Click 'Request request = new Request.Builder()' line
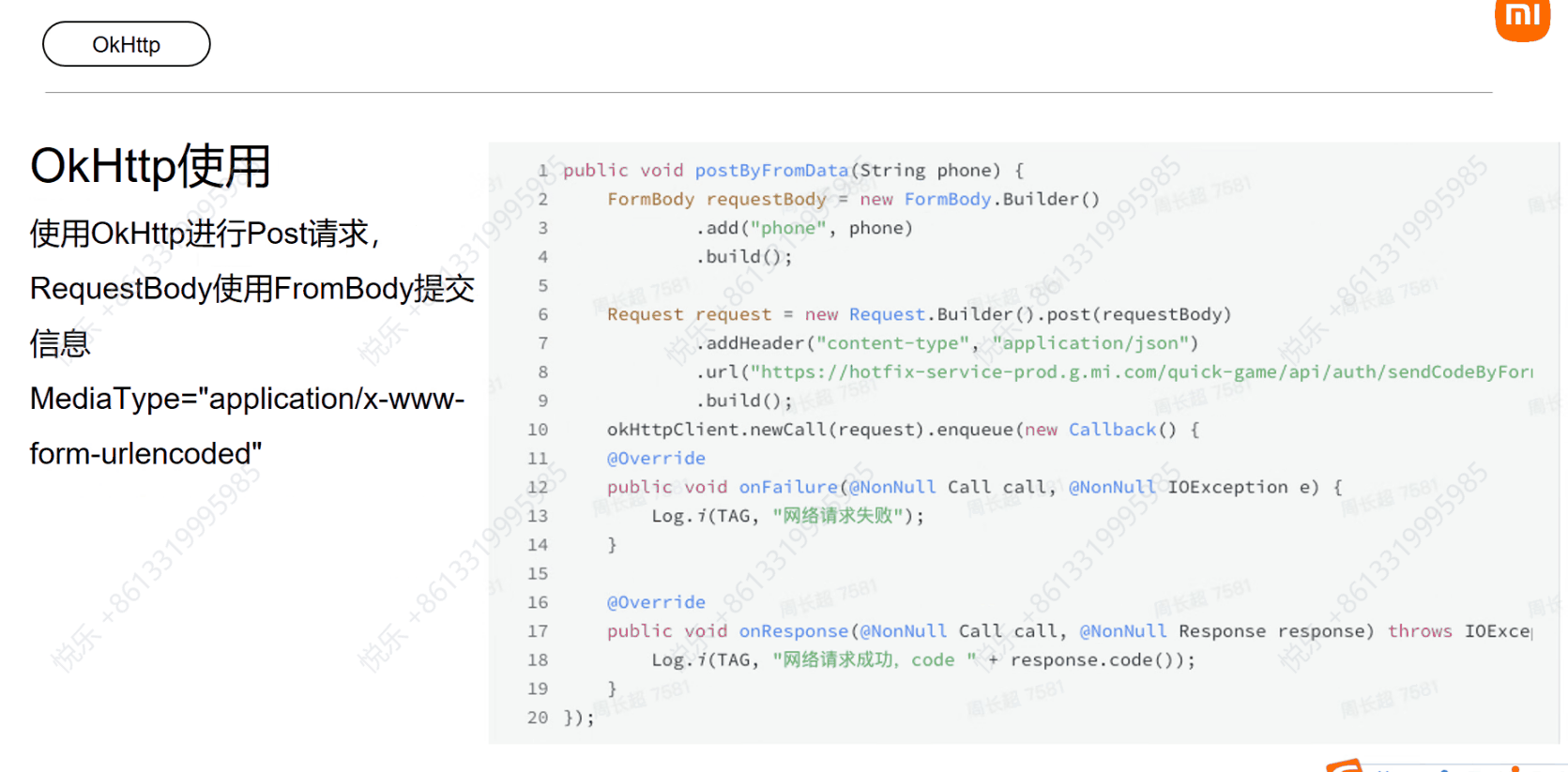Screen dimensions: 1568x772 [x=919, y=314]
